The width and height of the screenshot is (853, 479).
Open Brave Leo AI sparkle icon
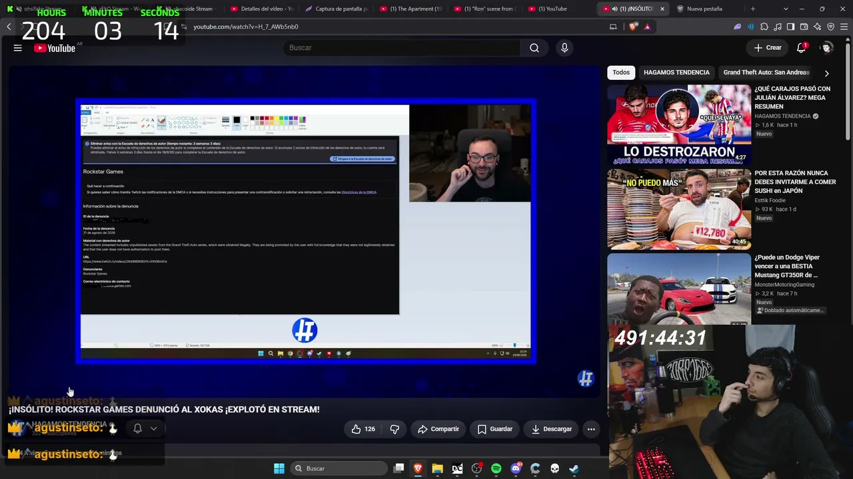(x=818, y=27)
